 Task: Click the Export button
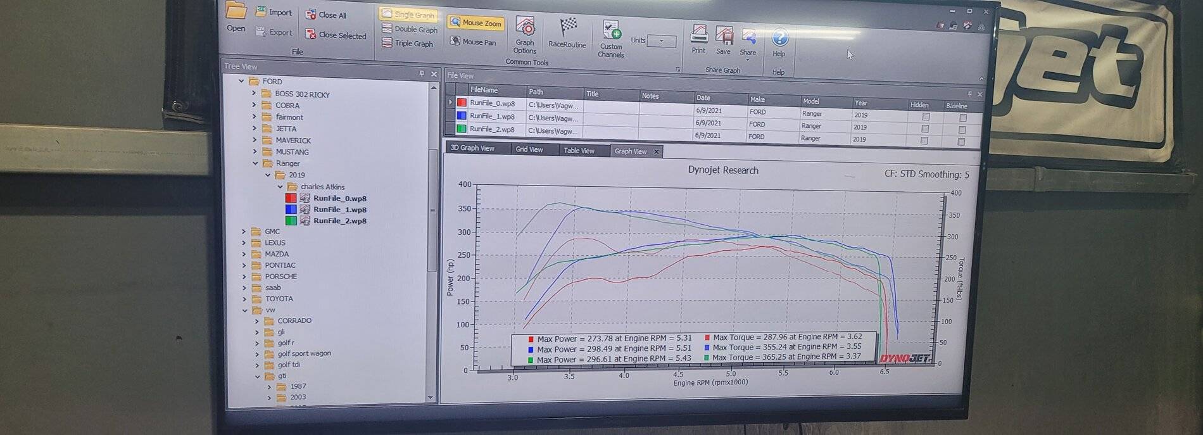[x=274, y=32]
